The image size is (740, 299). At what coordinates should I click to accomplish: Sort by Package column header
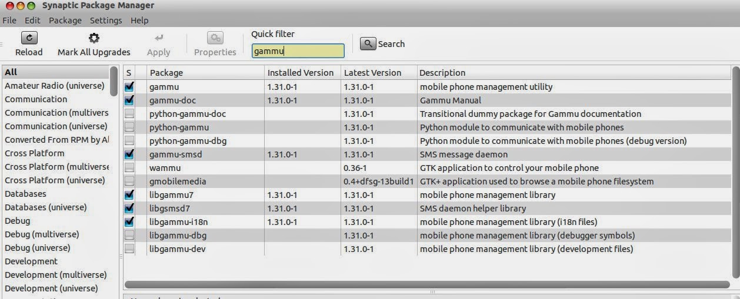[205, 73]
